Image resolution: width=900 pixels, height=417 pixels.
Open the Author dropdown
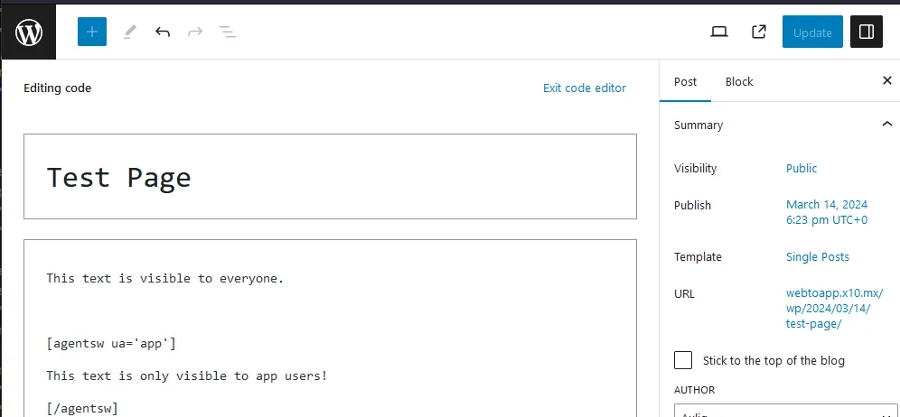[x=785, y=410]
